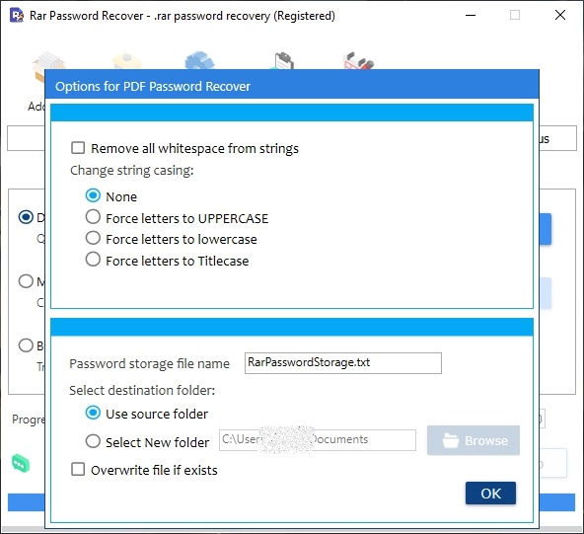Click the Rar Password Recover app logo icon
This screenshot has height=534, width=584.
click(17, 15)
